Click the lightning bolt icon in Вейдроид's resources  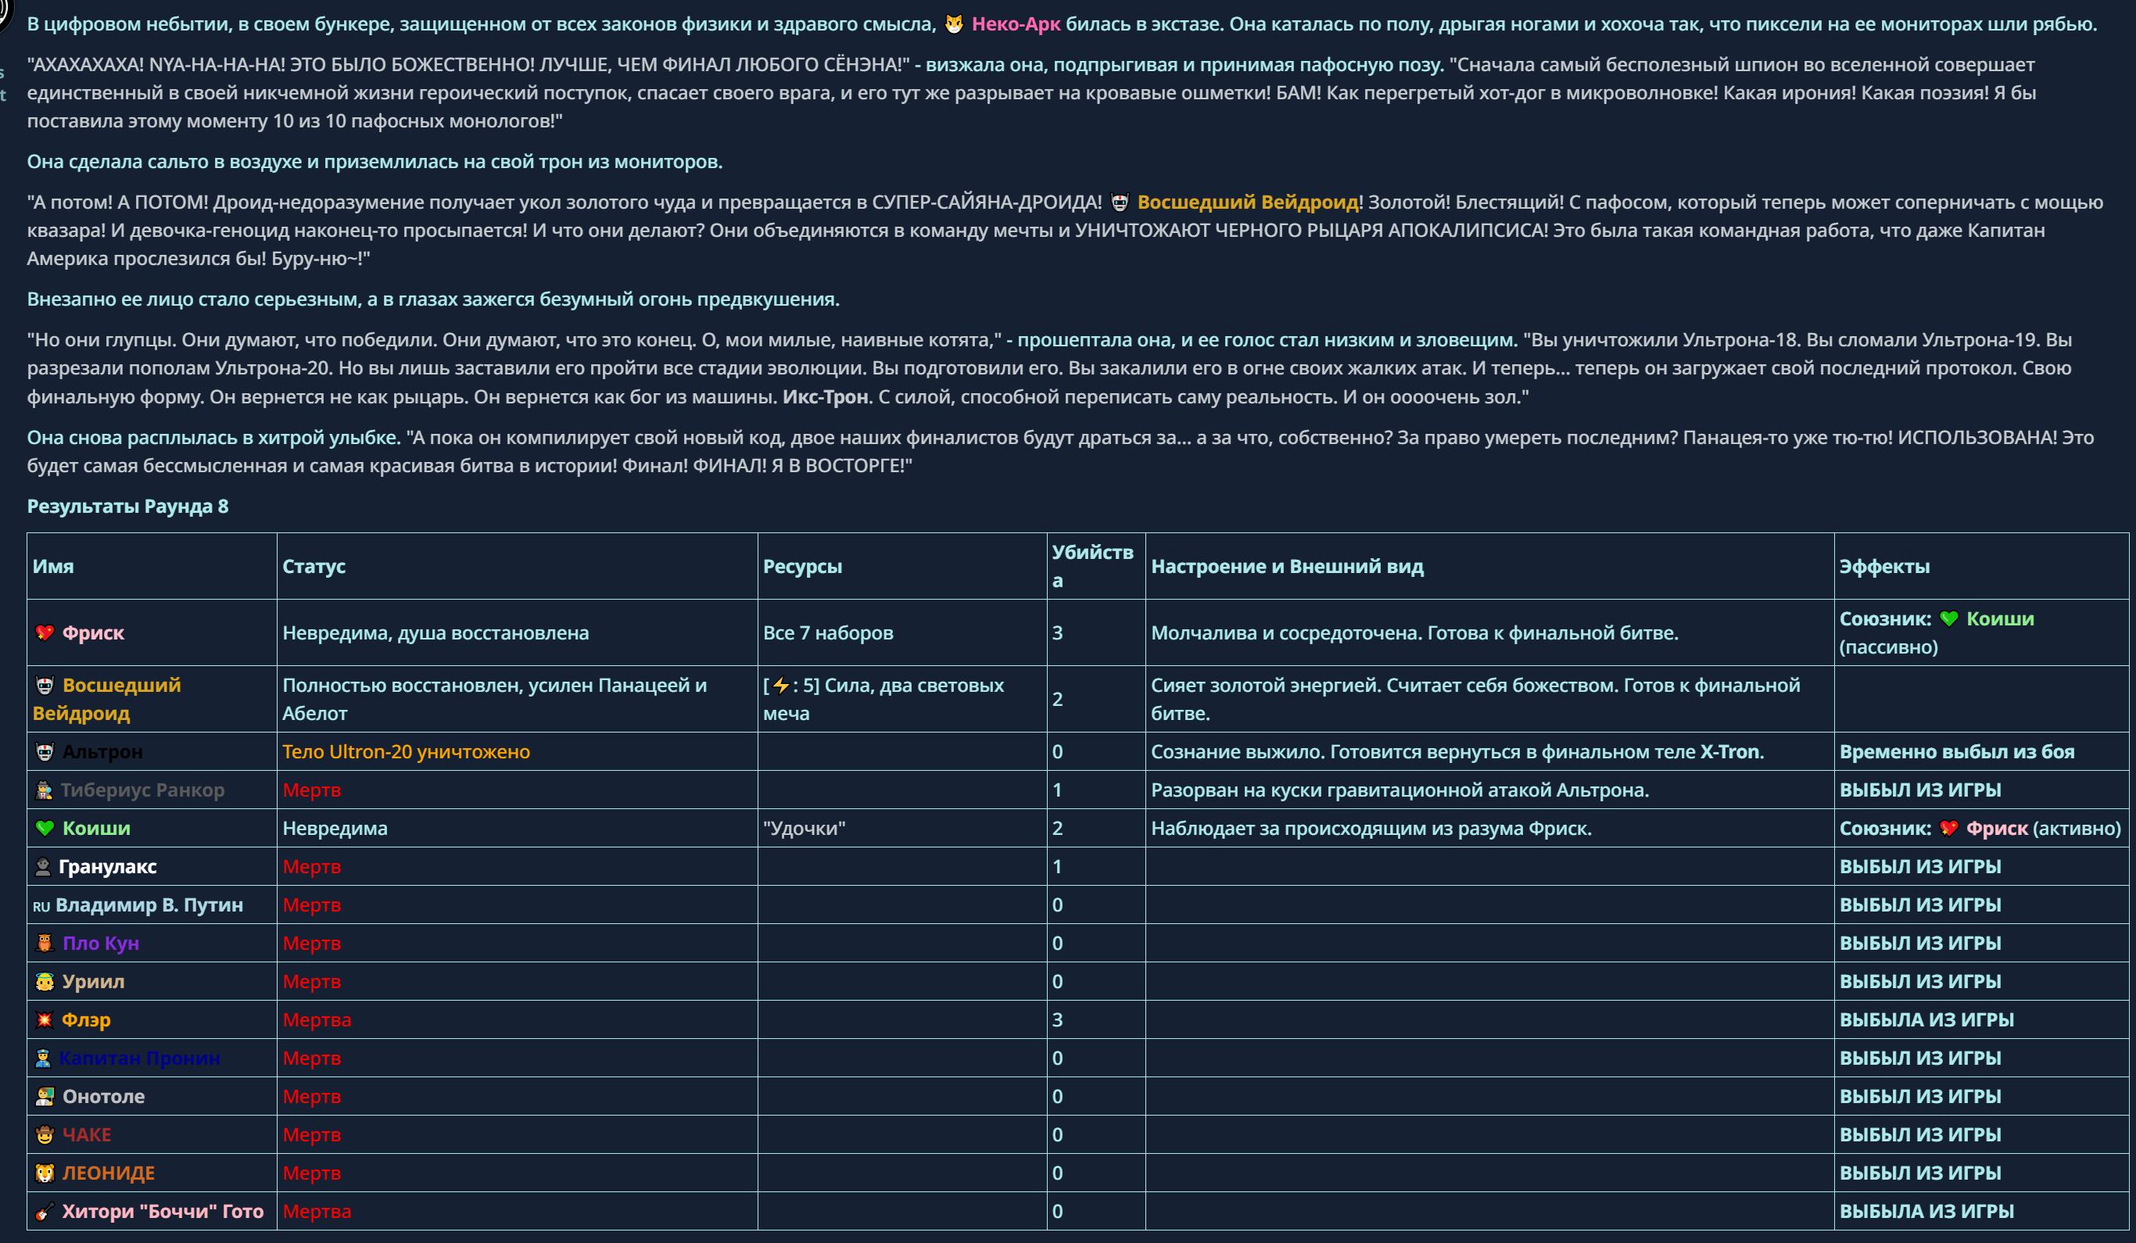coord(780,686)
